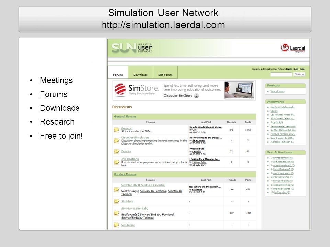This screenshot has width=330, height=247.
Task: Click the 'Discussions' heading text
Action: (x=122, y=107)
